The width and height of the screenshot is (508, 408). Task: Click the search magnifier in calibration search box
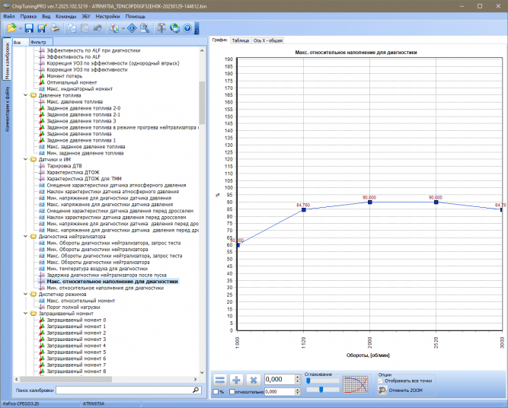[196, 390]
